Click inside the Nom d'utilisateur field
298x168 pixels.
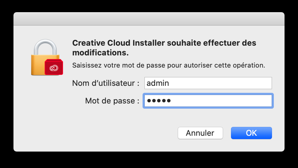click(208, 83)
